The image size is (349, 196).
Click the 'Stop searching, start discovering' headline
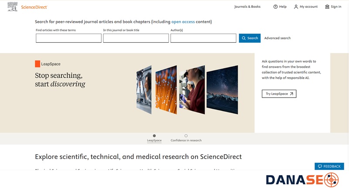60,80
